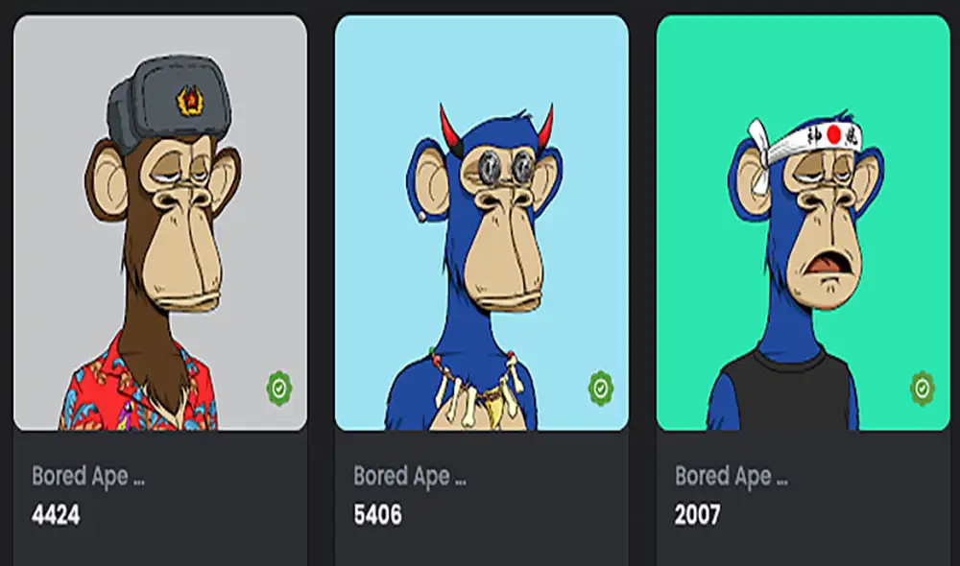960x566 pixels.
Task: Click verified badge on ape 4424 card
Action: coord(279,388)
